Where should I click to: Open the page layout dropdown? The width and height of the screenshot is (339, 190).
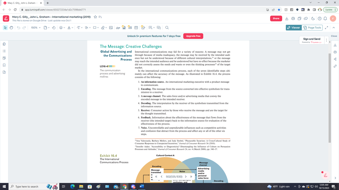[47, 27]
